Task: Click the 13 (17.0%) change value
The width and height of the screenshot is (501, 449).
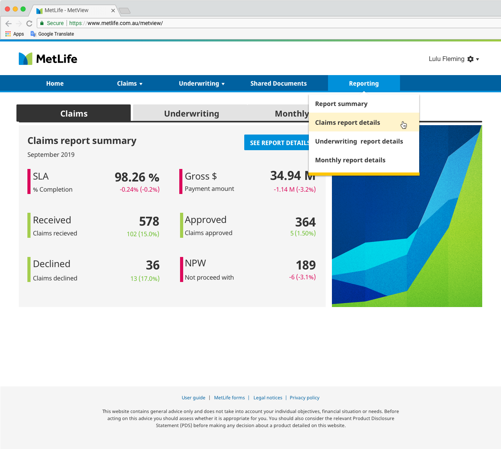Action: pos(145,278)
